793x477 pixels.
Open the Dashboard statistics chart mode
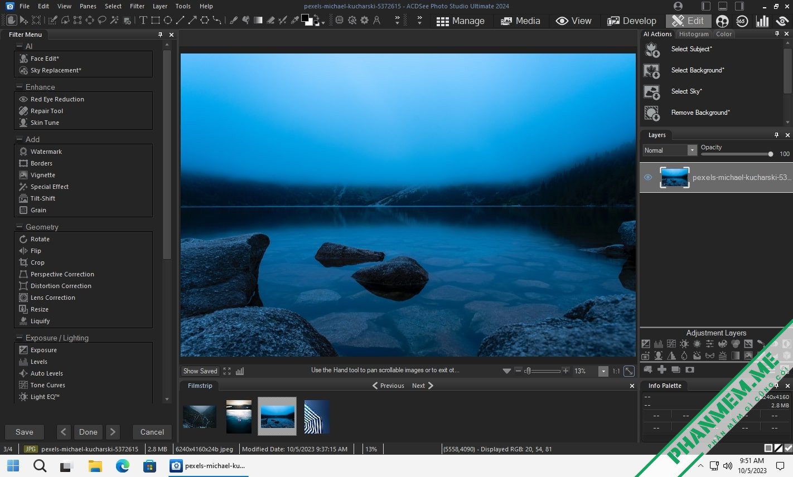point(762,21)
